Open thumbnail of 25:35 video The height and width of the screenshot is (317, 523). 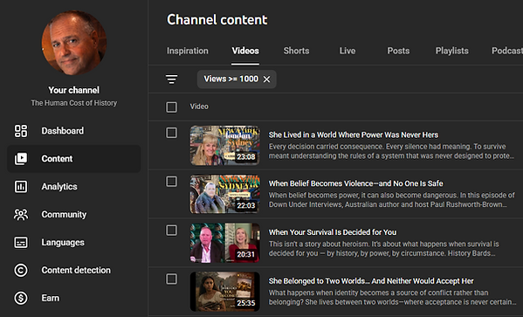pyautogui.click(x=224, y=292)
